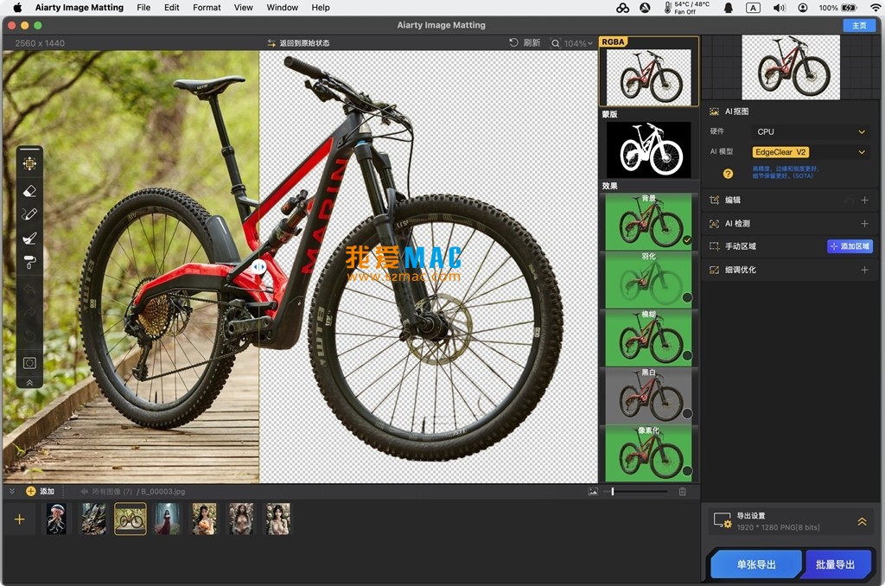Click the AI 抠图 section icon
885x586 pixels.
[x=714, y=111]
